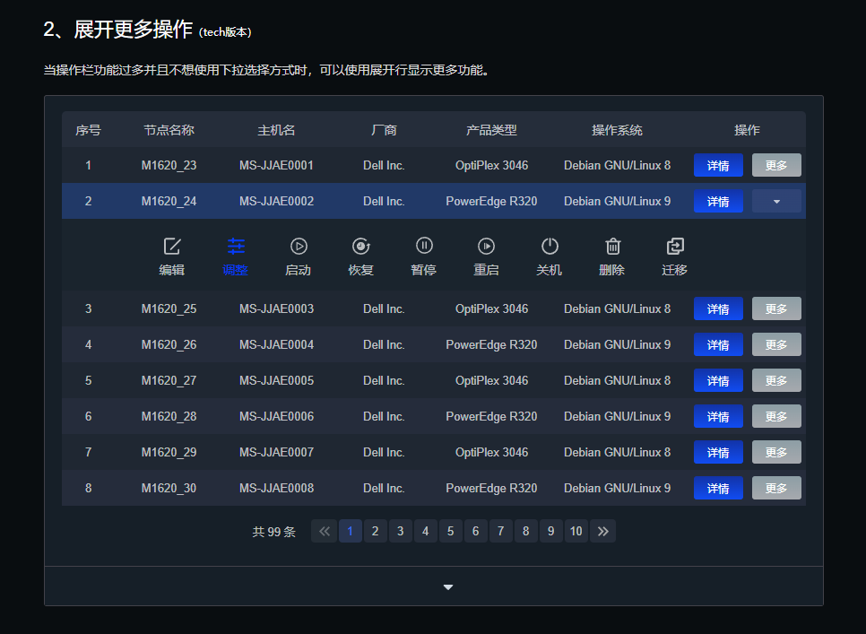866x634 pixels.
Task: Click the 编辑 (Edit) icon
Action: tap(172, 247)
